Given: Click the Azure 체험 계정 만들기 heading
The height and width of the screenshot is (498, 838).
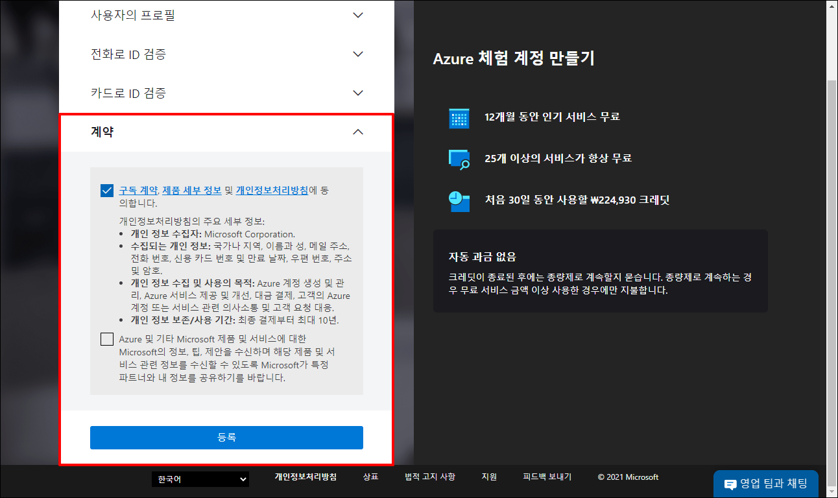Looking at the screenshot, I should [514, 59].
